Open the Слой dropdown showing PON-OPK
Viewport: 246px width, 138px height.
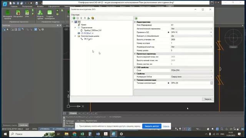(191, 71)
